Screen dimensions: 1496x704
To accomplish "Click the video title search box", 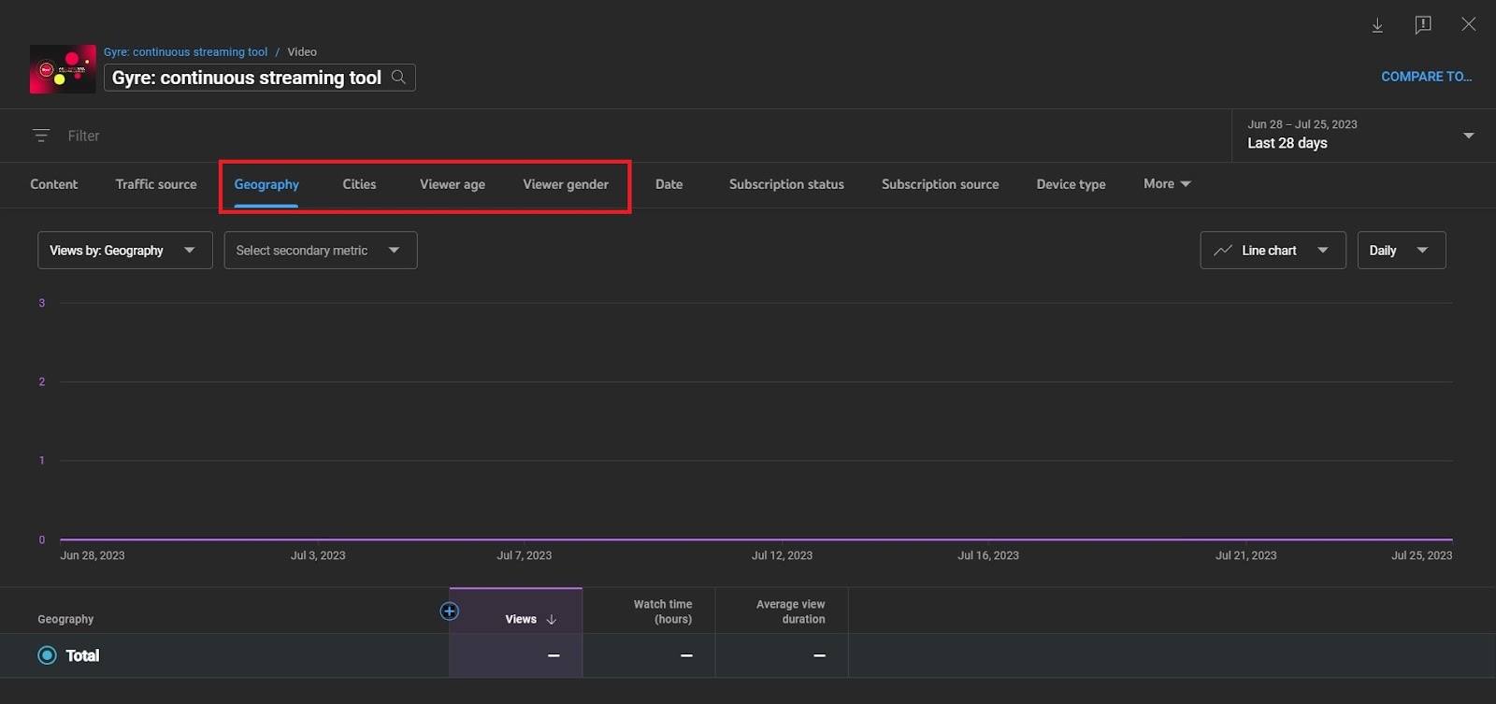I will pos(259,78).
